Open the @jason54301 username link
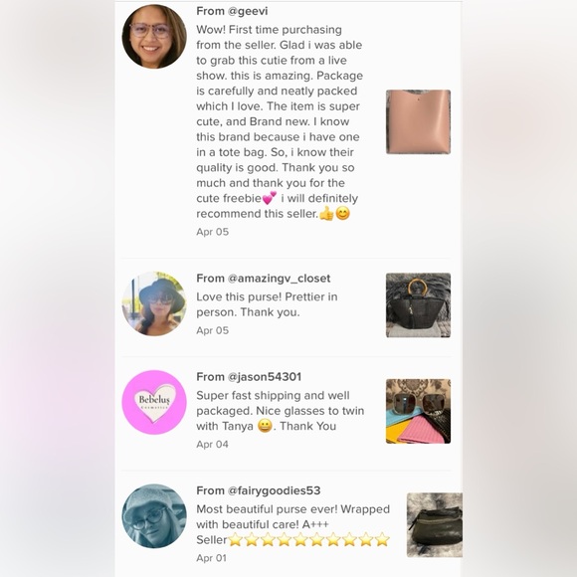 265,377
